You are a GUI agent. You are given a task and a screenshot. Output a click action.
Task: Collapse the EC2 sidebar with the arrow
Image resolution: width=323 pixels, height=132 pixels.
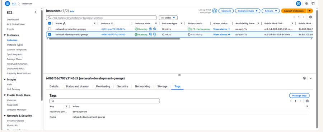pyautogui.click(x=35, y=12)
